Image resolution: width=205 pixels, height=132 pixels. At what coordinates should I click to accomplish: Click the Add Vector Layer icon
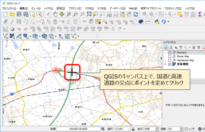point(6,36)
